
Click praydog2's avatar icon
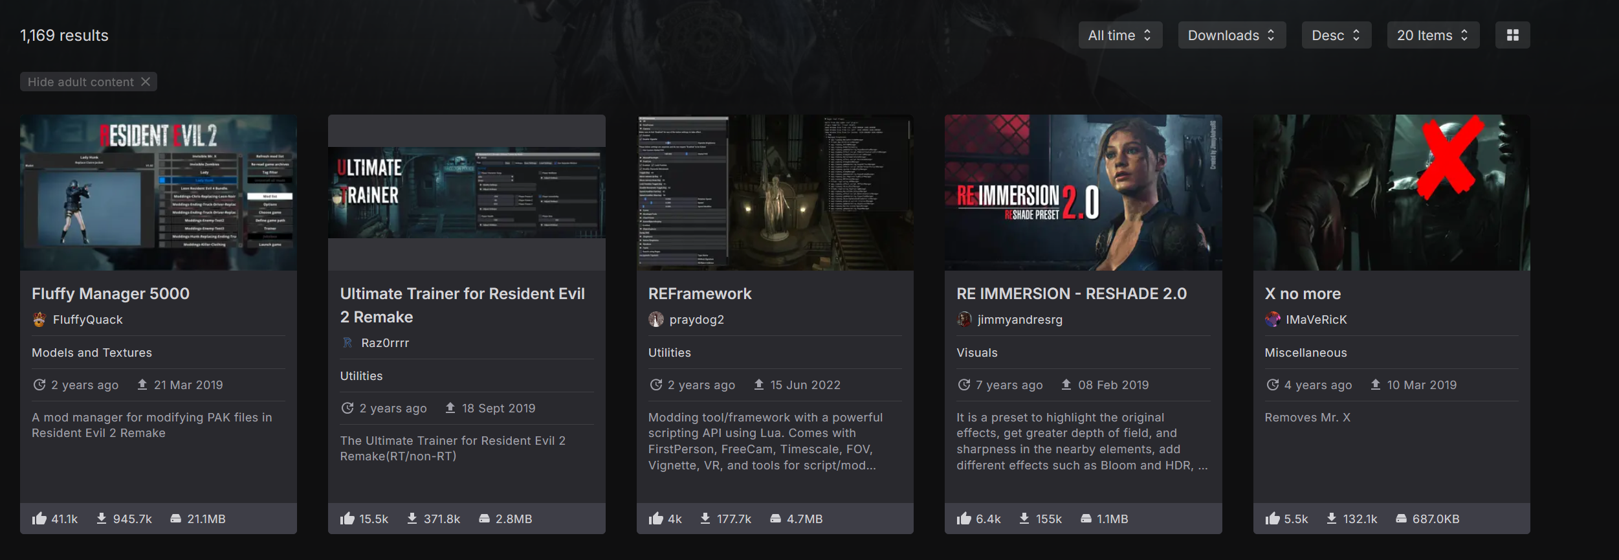656,320
